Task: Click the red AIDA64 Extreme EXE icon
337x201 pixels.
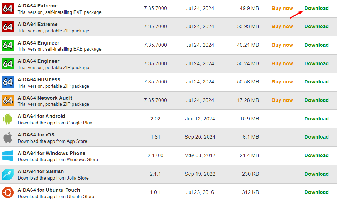Action: [x=8, y=9]
